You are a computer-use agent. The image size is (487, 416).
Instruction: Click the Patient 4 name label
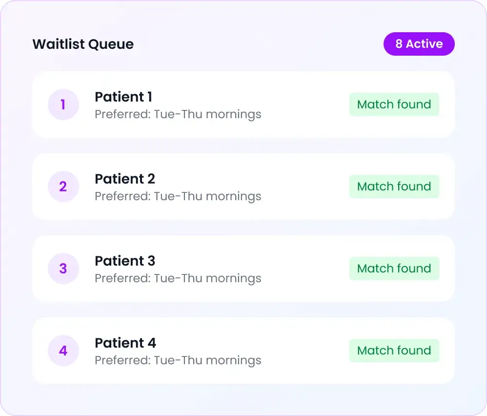pos(125,343)
